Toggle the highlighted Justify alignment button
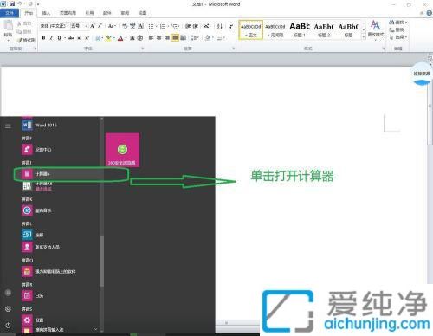This screenshot has height=336, width=433. pyautogui.click(x=175, y=37)
